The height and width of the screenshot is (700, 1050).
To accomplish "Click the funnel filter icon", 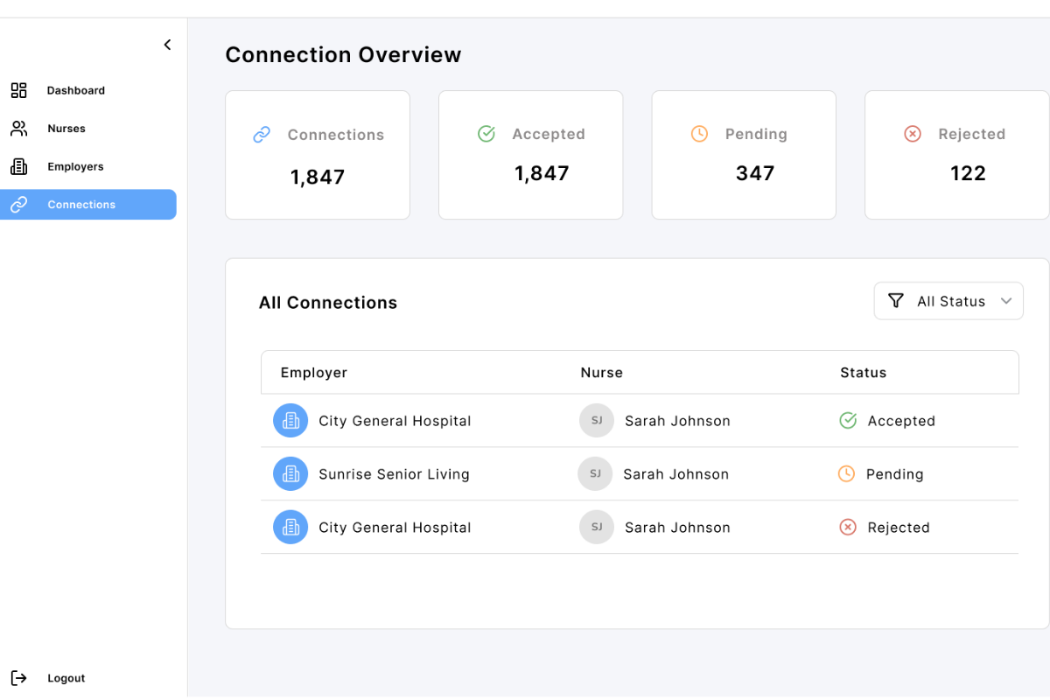I will point(895,301).
